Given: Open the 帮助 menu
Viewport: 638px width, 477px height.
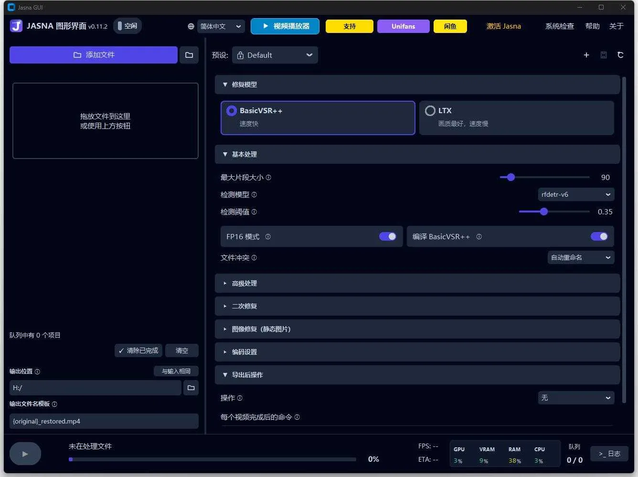Looking at the screenshot, I should point(593,26).
